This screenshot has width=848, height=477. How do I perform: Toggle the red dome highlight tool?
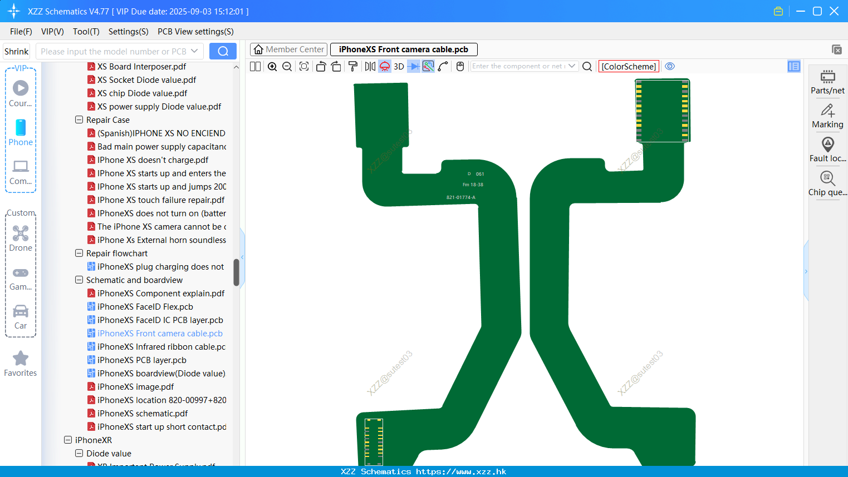click(385, 66)
